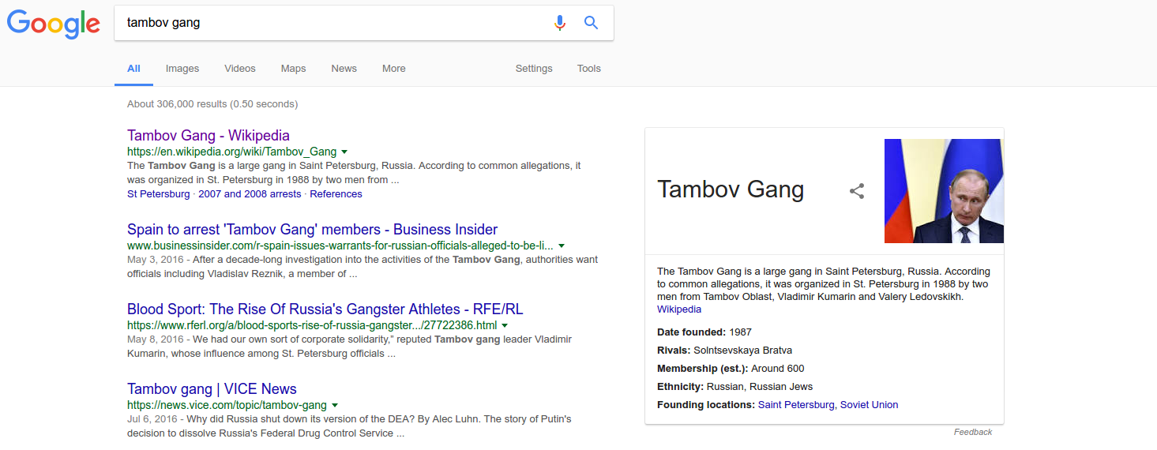Expand the dropdown arrow beside the news.vice.com URL
The image size is (1157, 450).
(335, 404)
